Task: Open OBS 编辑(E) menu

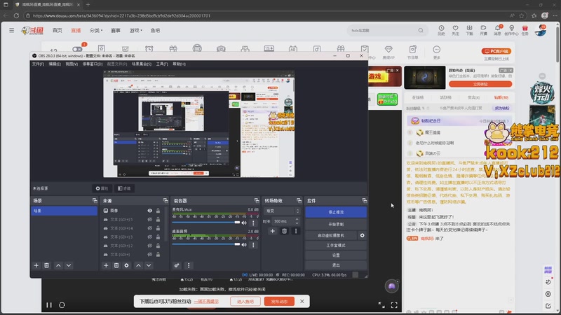Action: 55,64
